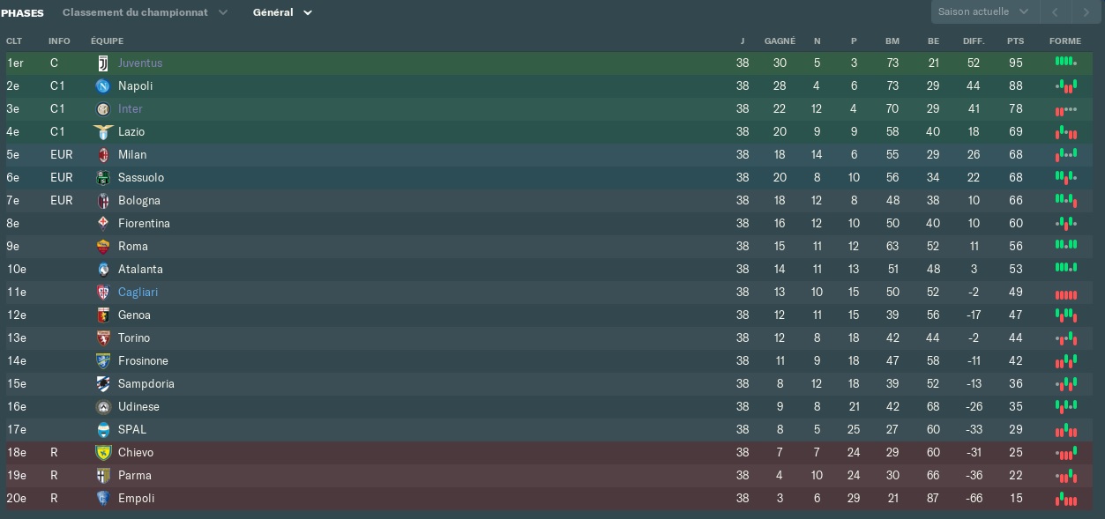Click the Chievo club crest
The height and width of the screenshot is (519, 1105).
coord(103,453)
